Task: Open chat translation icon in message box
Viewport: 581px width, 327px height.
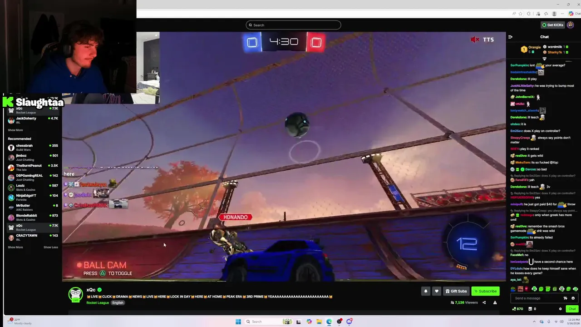Action: point(565,298)
